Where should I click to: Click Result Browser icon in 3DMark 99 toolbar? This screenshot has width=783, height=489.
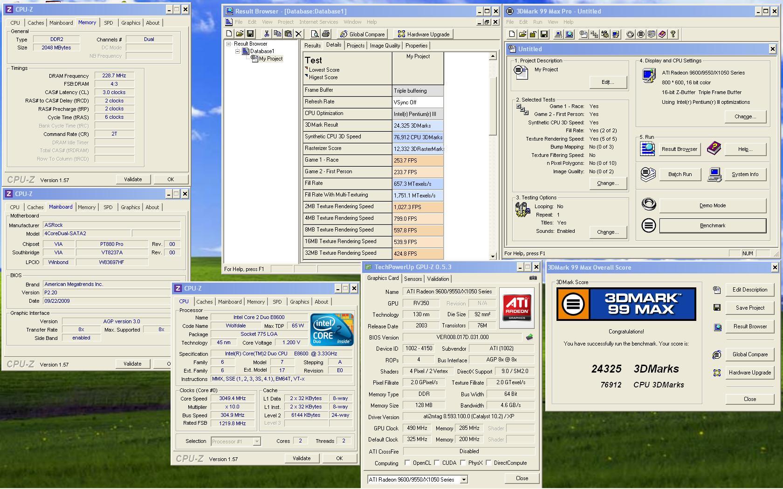tap(569, 34)
